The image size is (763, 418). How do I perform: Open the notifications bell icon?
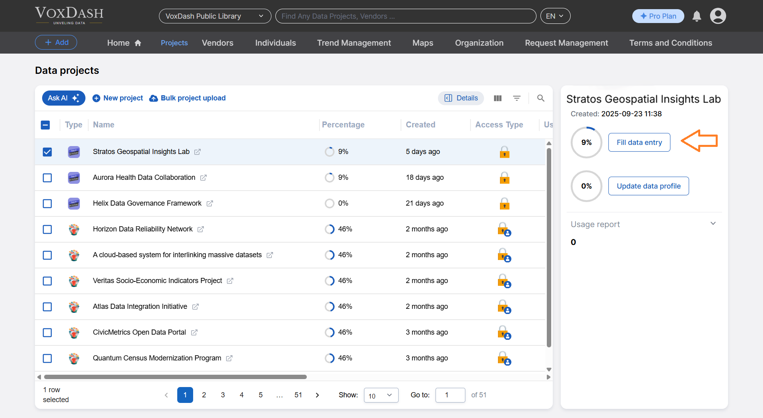pos(696,16)
